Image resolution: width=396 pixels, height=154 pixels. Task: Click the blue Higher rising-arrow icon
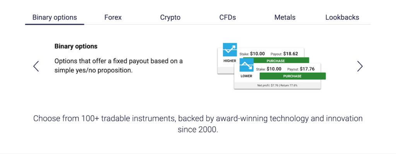pos(230,50)
